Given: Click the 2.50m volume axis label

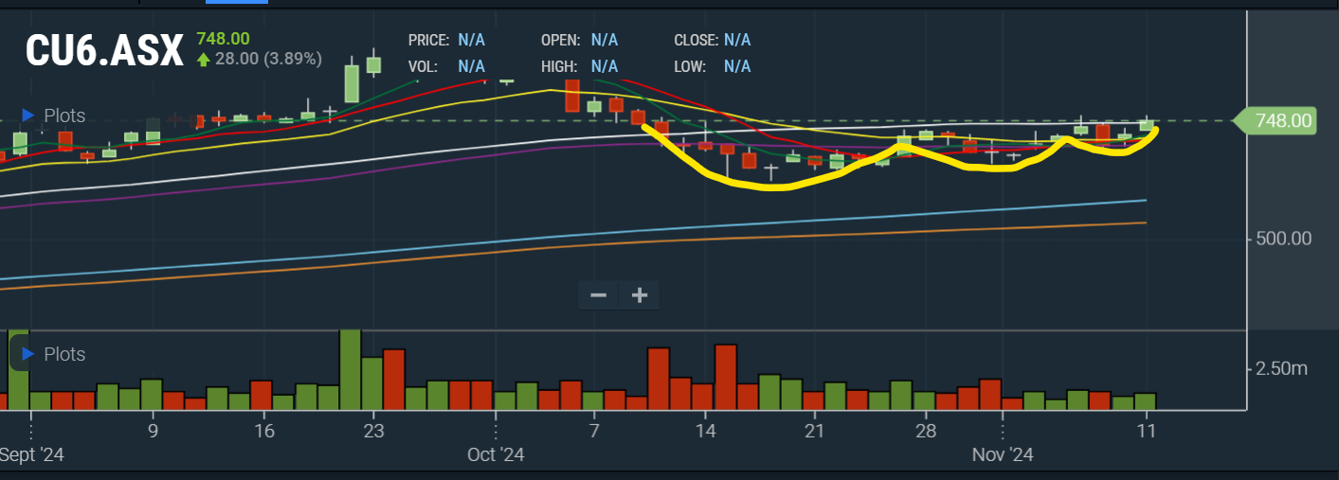Looking at the screenshot, I should point(1281,367).
